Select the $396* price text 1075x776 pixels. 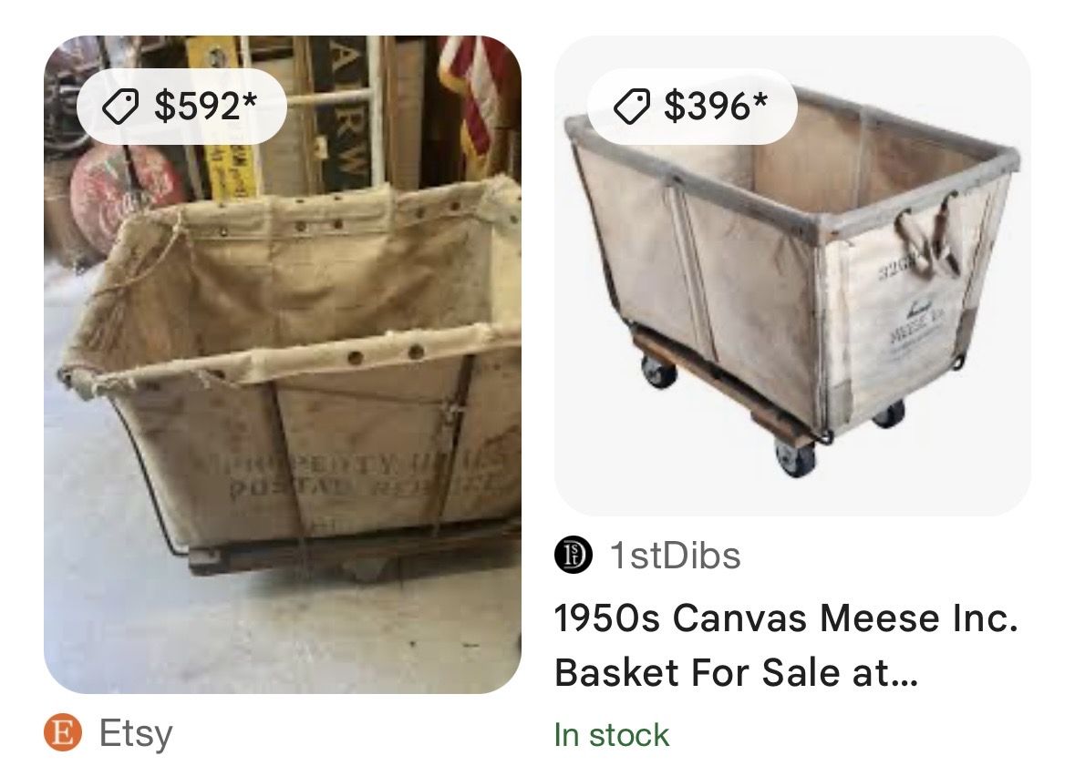pyautogui.click(x=716, y=107)
